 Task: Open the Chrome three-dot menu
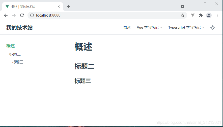[217, 15]
